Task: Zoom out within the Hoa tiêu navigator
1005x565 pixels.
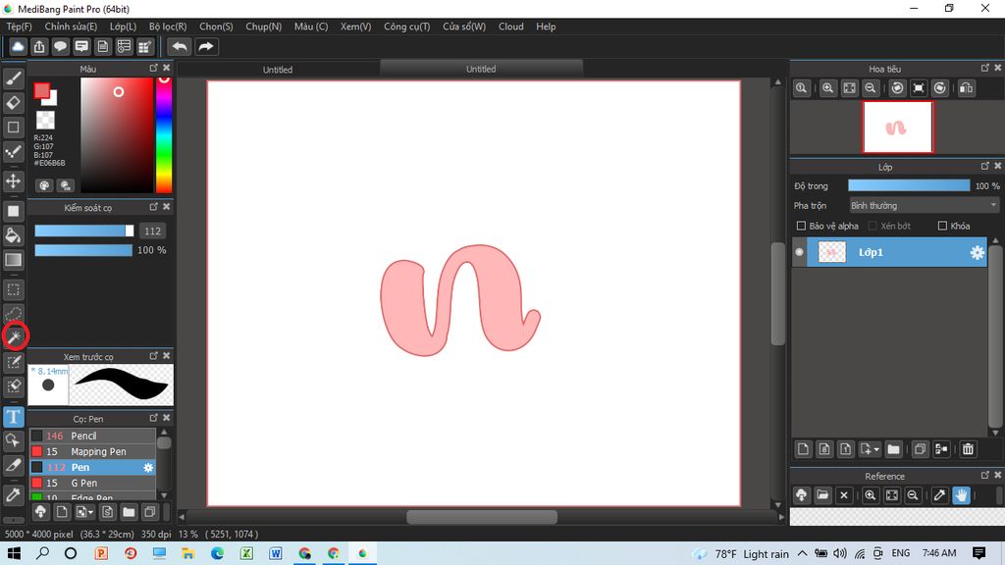Action: pos(871,88)
